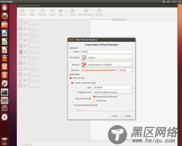Image resolution: width=182 pixels, height=146 pixels.
Task: Toggle the Start-up Disk checkbox
Action: click(x=71, y=78)
